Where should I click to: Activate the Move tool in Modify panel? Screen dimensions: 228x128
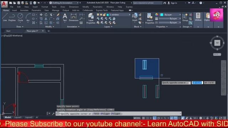tap(41, 15)
